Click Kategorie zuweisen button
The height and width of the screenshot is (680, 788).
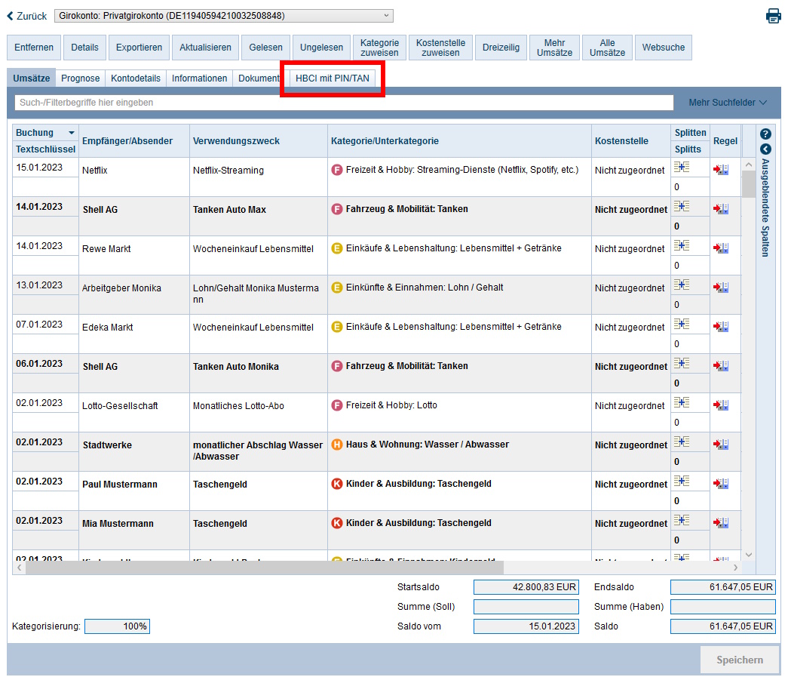tap(379, 48)
